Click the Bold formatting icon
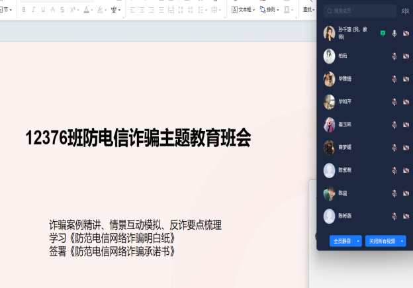Image resolution: width=413 pixels, height=288 pixels. (x=24, y=10)
